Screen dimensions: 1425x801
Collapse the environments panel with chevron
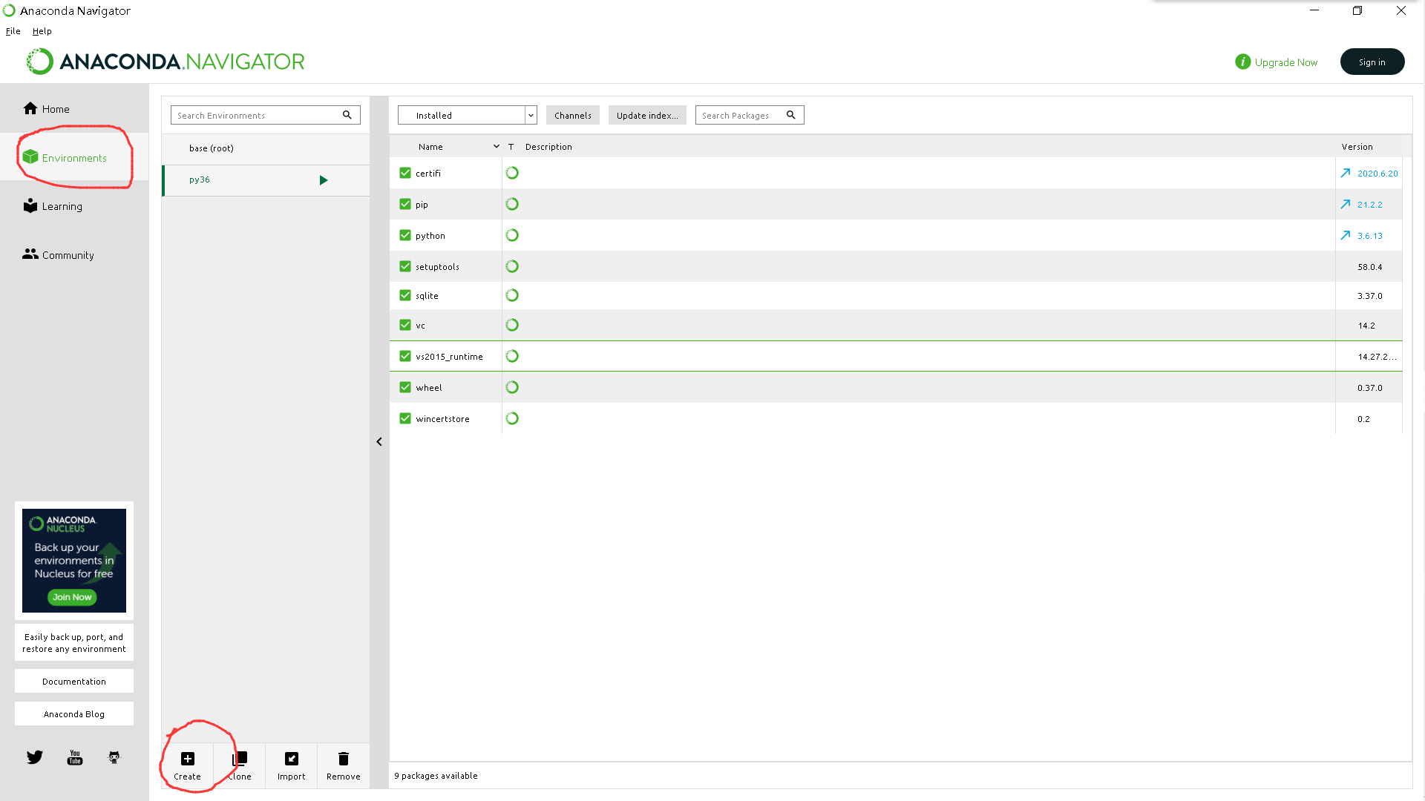coord(379,441)
